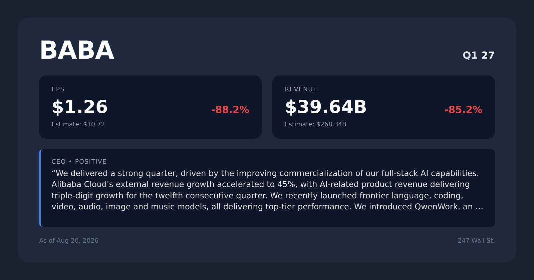Click the blue accent bar on quote
The width and height of the screenshot is (534, 280).
coord(40,188)
